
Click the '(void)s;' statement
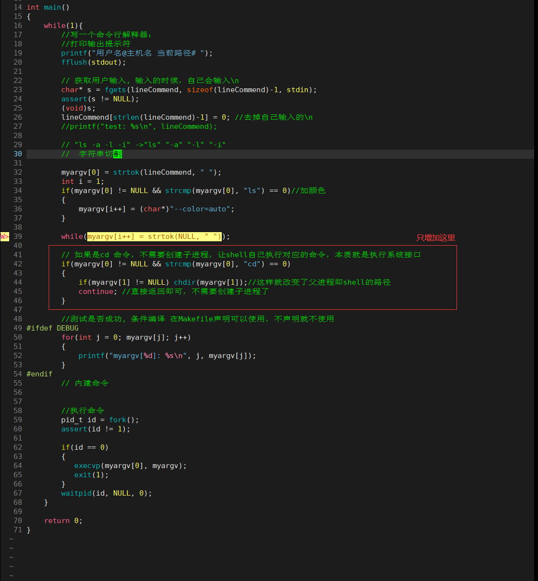pyautogui.click(x=79, y=108)
